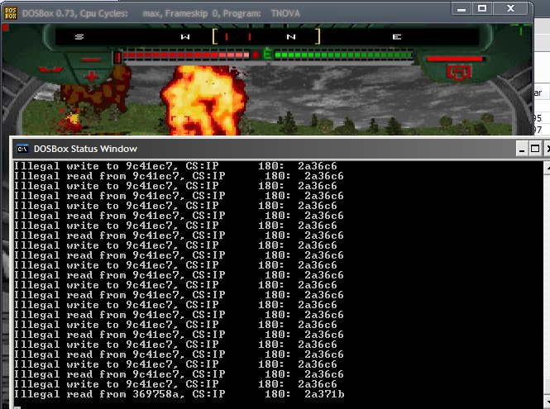Viewport: 550px width, 409px height.
Task: Click the S marker on compass strip
Action: [x=79, y=36]
